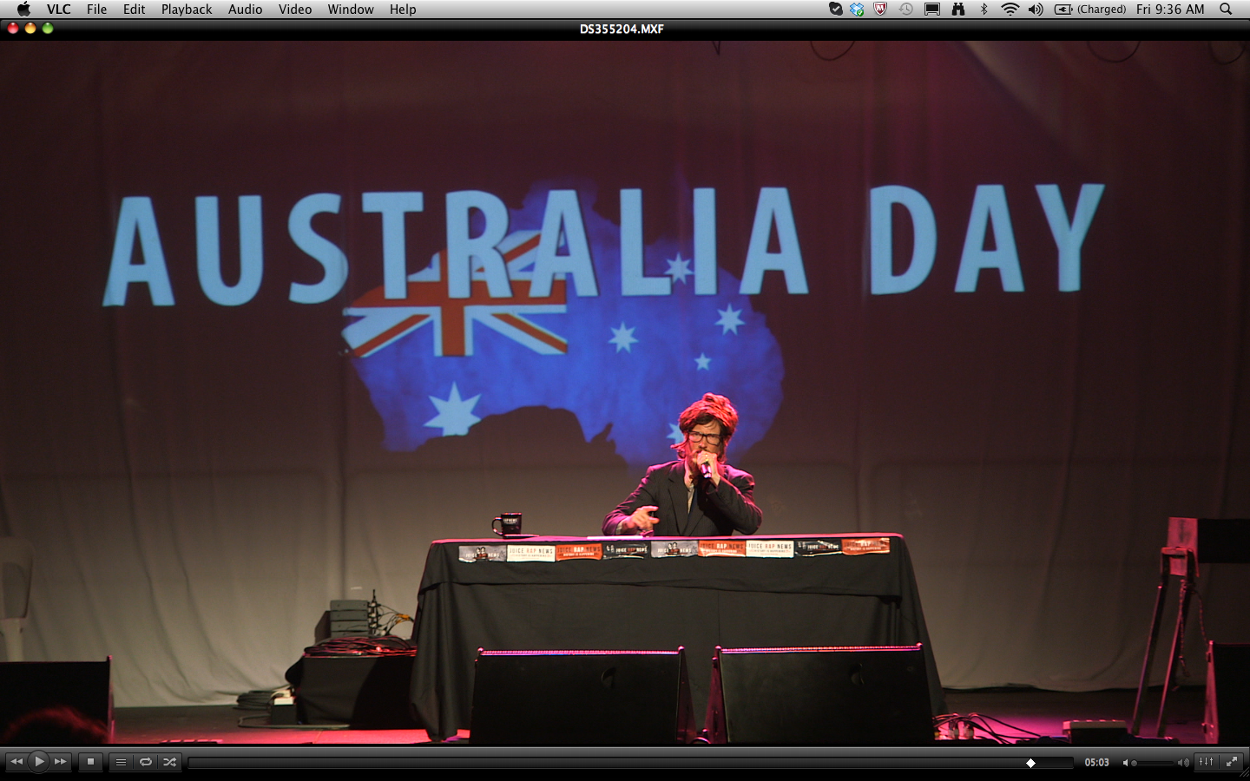Open the Video menu
This screenshot has width=1250, height=781.
pos(295,10)
